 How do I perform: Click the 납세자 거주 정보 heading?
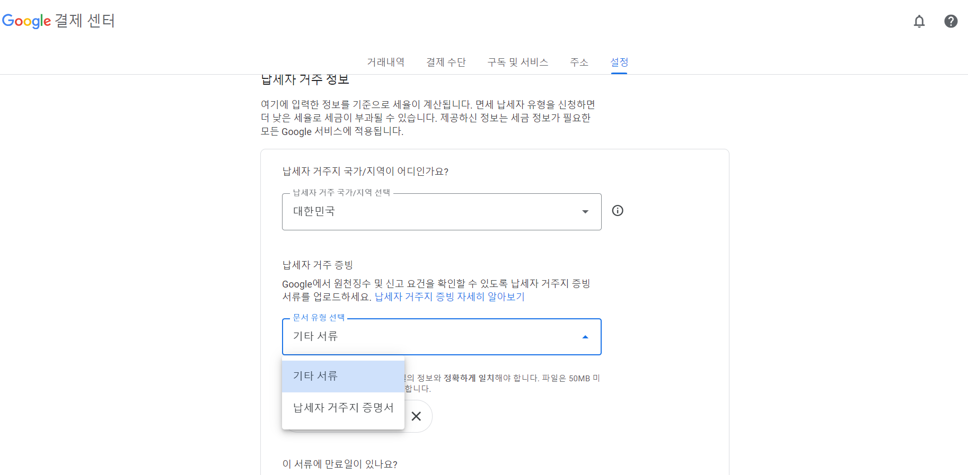pyautogui.click(x=305, y=79)
